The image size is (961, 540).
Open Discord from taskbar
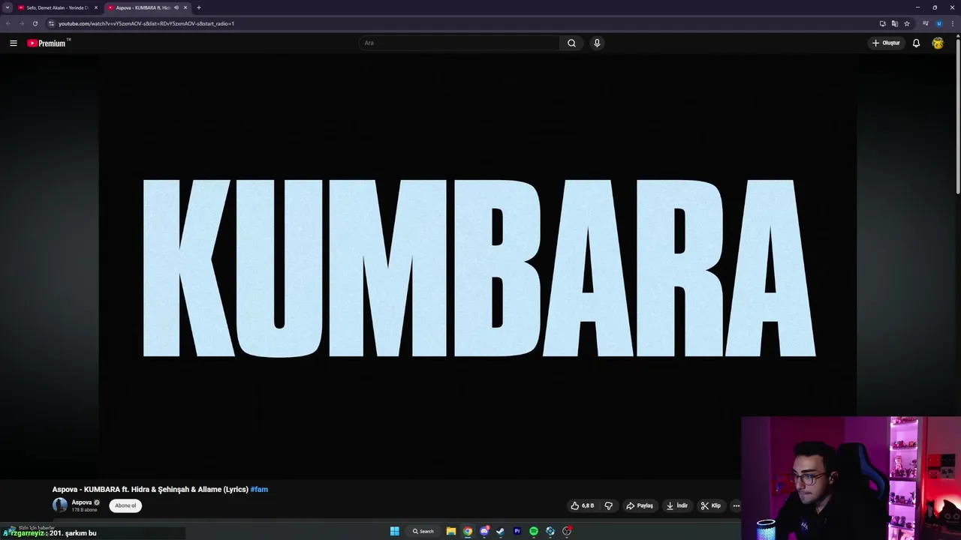[484, 531]
